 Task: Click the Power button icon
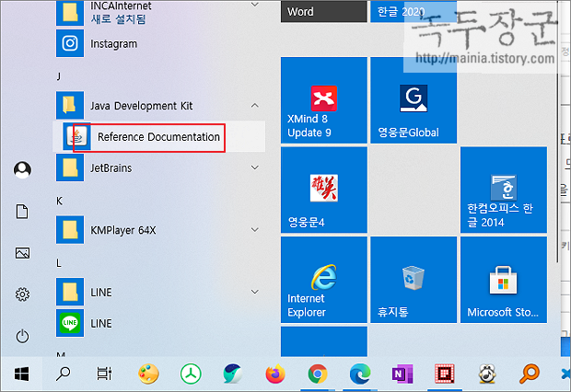click(x=22, y=336)
